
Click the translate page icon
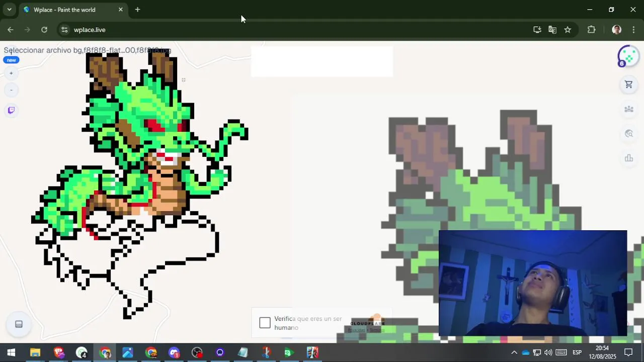point(552,30)
